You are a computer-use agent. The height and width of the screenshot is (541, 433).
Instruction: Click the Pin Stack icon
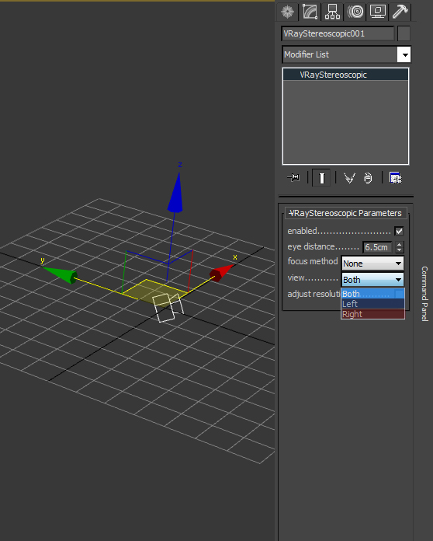tap(293, 178)
